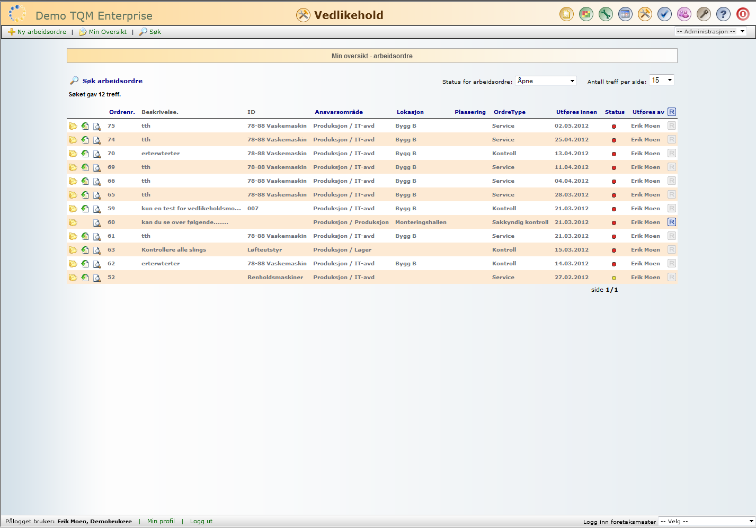Click green arrow icon for order 61
The width and height of the screenshot is (756, 528).
tap(85, 236)
